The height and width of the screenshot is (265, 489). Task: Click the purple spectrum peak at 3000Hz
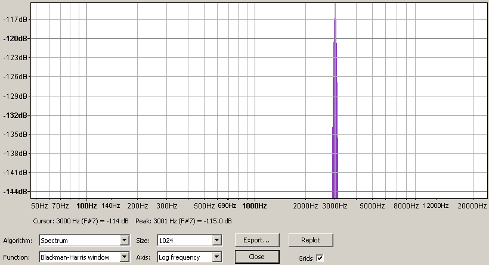click(x=335, y=109)
